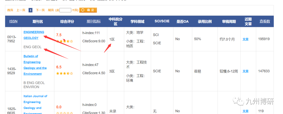Screen dimensions: 283x114
Task: Focus the page number input box
Action: coord(65,10)
